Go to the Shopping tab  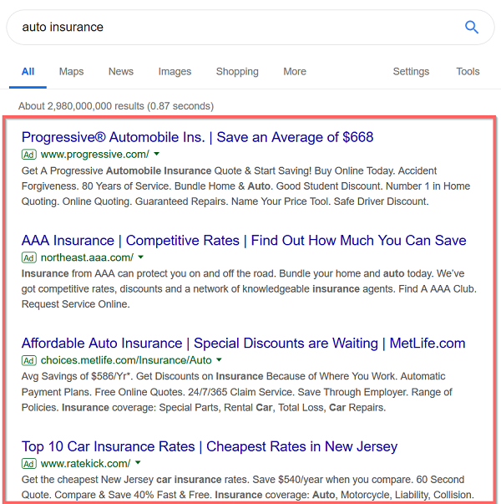237,71
